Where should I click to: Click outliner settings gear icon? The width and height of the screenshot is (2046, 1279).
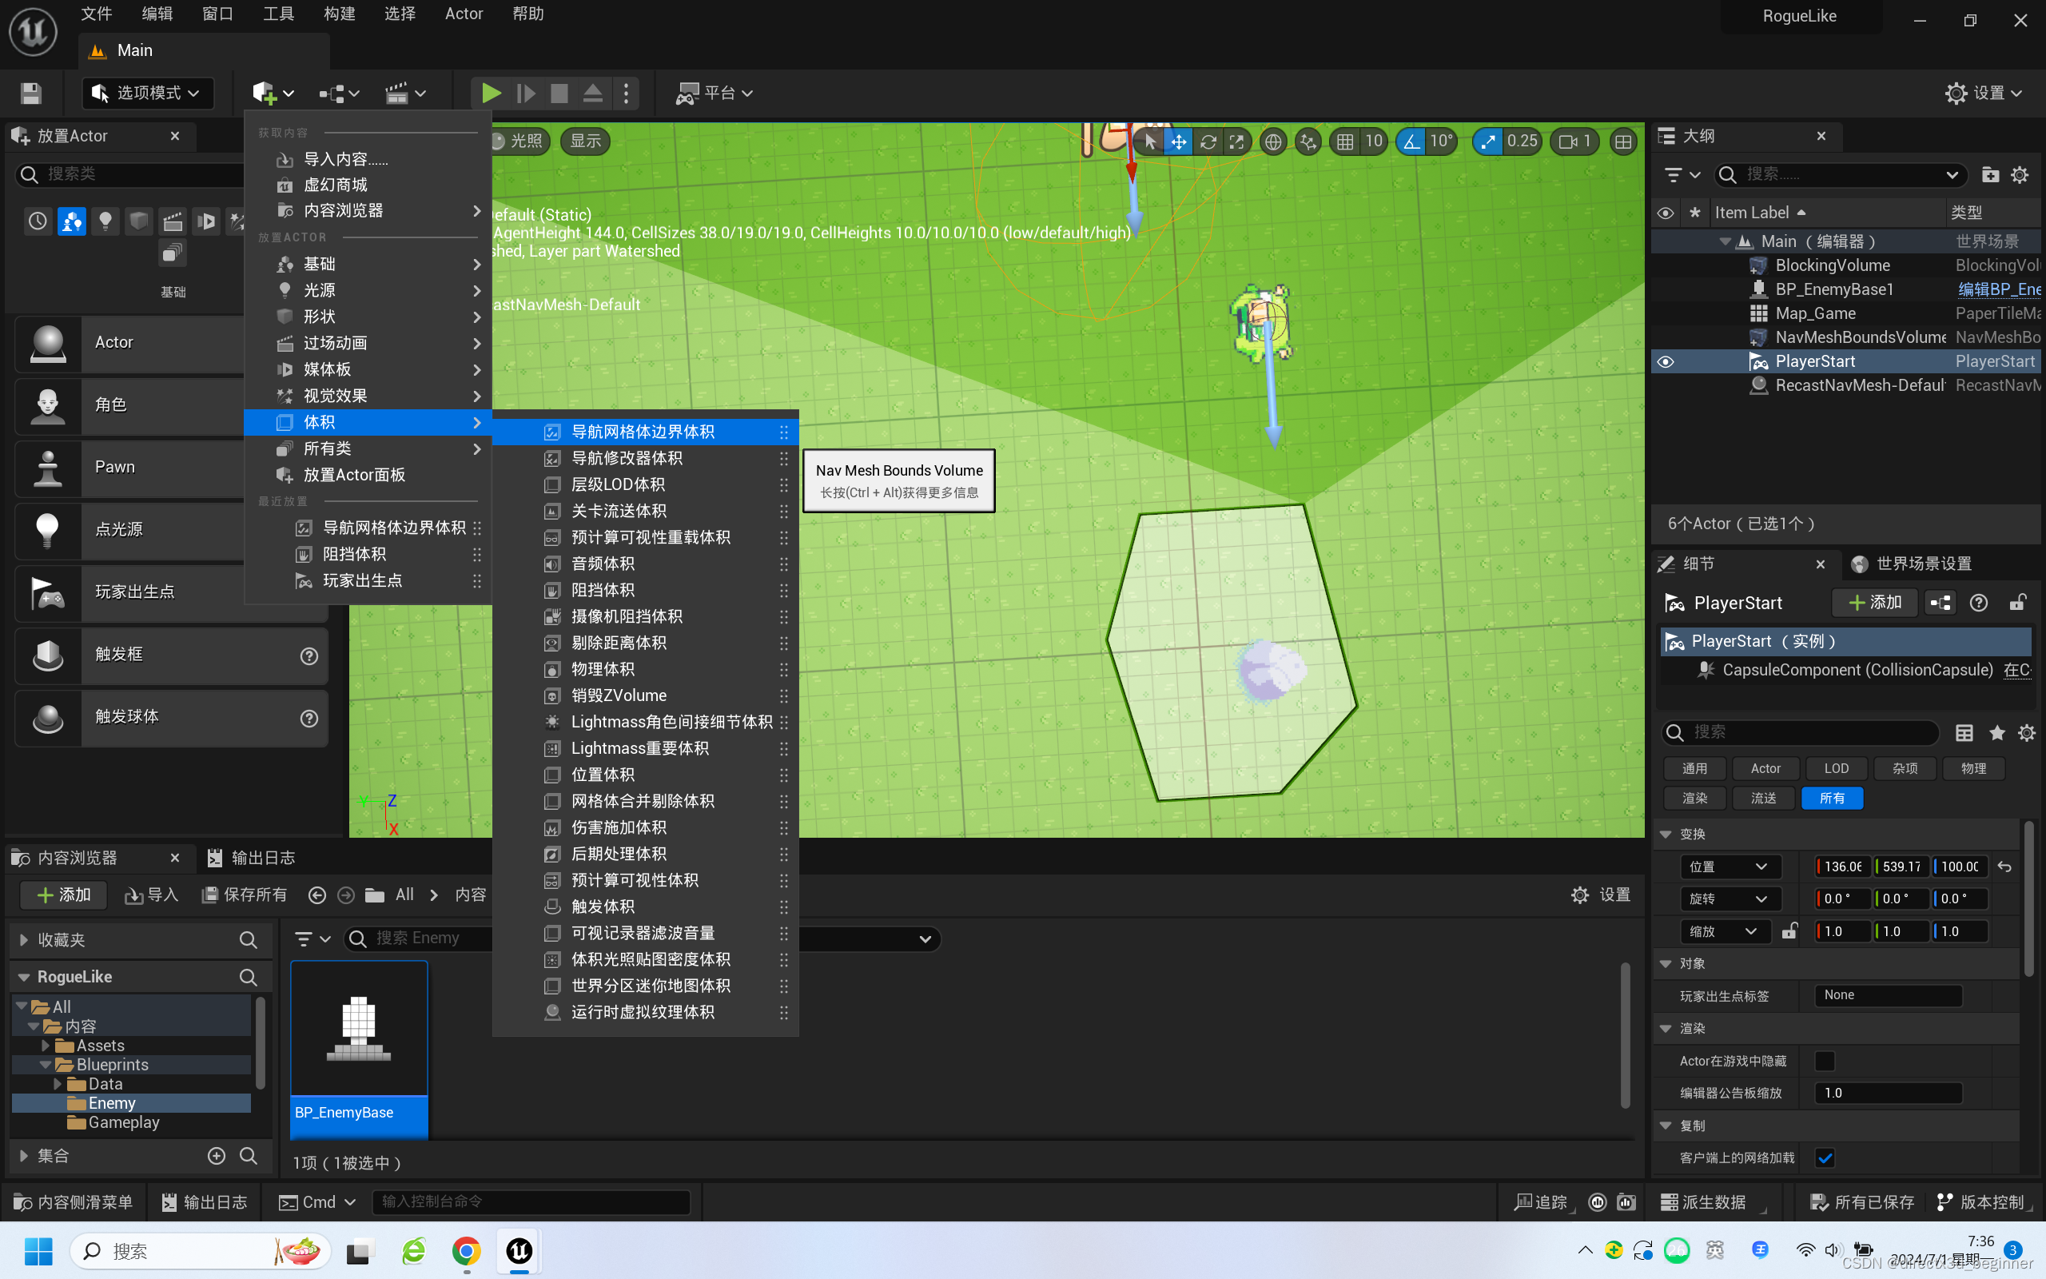point(2019,175)
